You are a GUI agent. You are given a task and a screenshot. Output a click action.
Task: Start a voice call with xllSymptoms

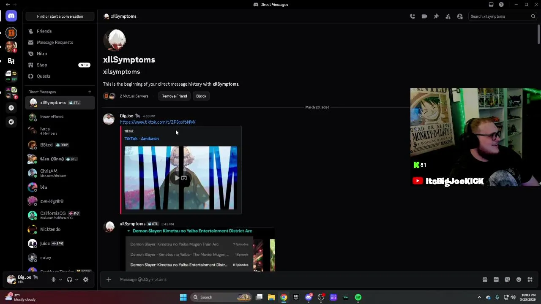coord(413,16)
